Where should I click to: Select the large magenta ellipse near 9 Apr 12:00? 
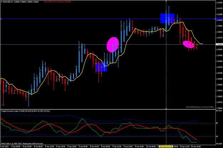pos(113,45)
